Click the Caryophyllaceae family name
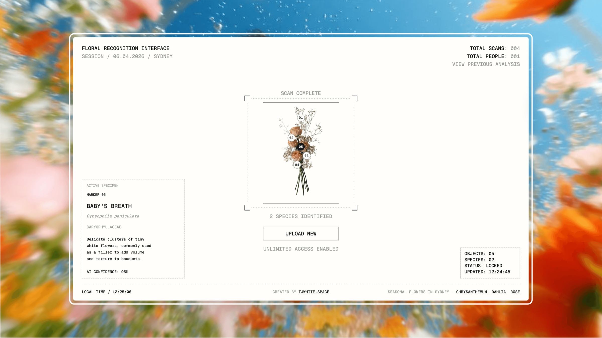This screenshot has width=602, height=338. tap(104, 227)
